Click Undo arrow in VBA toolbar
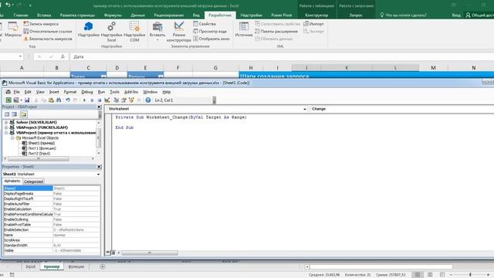 68,100
